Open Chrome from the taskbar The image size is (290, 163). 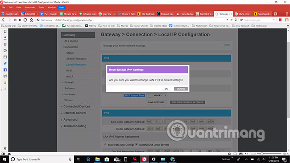[172, 159]
